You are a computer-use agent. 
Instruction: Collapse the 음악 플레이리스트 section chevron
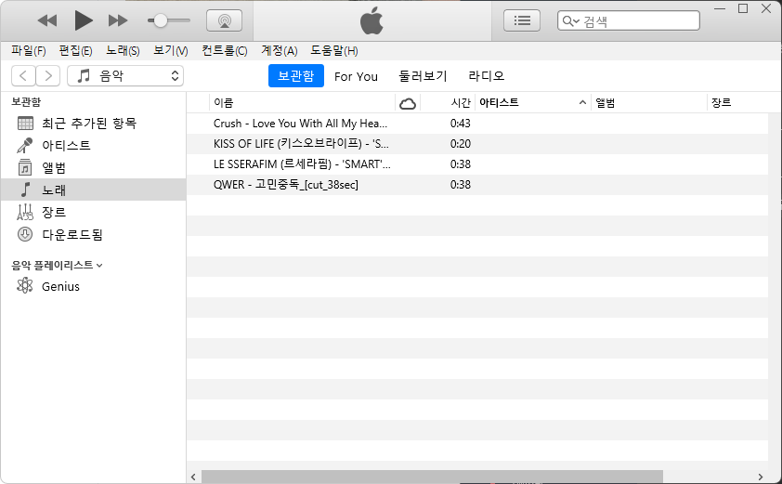tap(99, 266)
